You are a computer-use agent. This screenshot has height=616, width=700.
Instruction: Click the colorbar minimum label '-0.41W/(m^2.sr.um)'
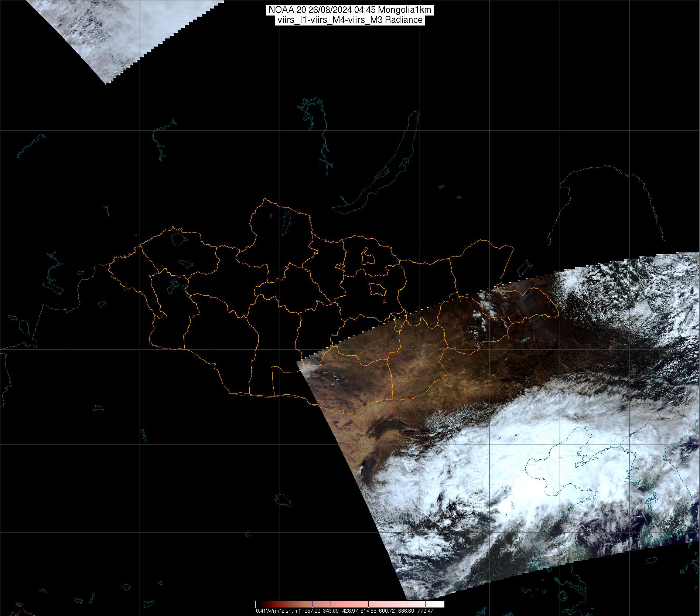277,611
